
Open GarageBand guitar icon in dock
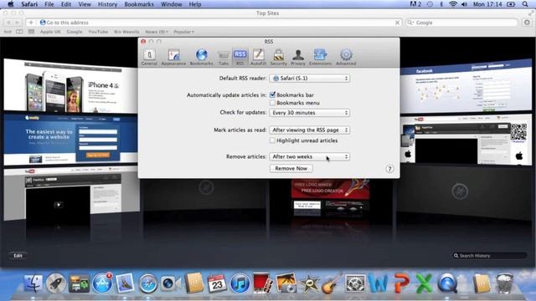coord(332,283)
